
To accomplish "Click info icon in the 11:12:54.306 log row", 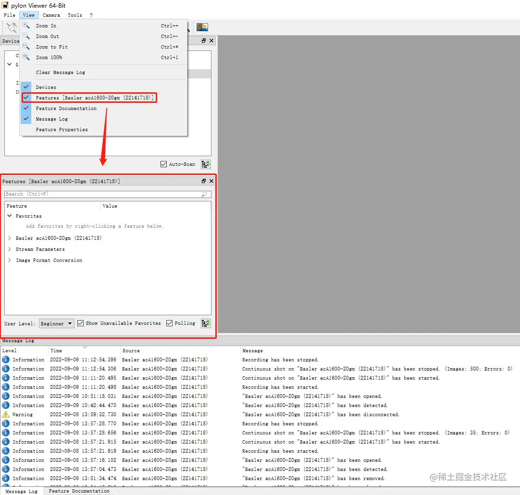I will click(6, 369).
